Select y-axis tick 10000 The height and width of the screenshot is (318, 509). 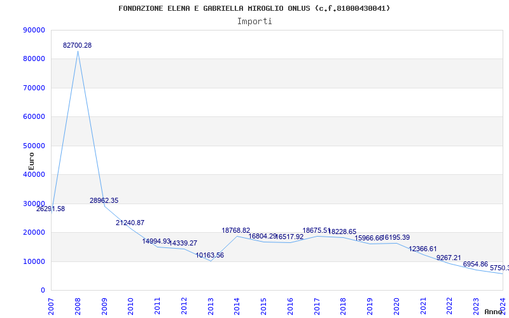click(34, 261)
